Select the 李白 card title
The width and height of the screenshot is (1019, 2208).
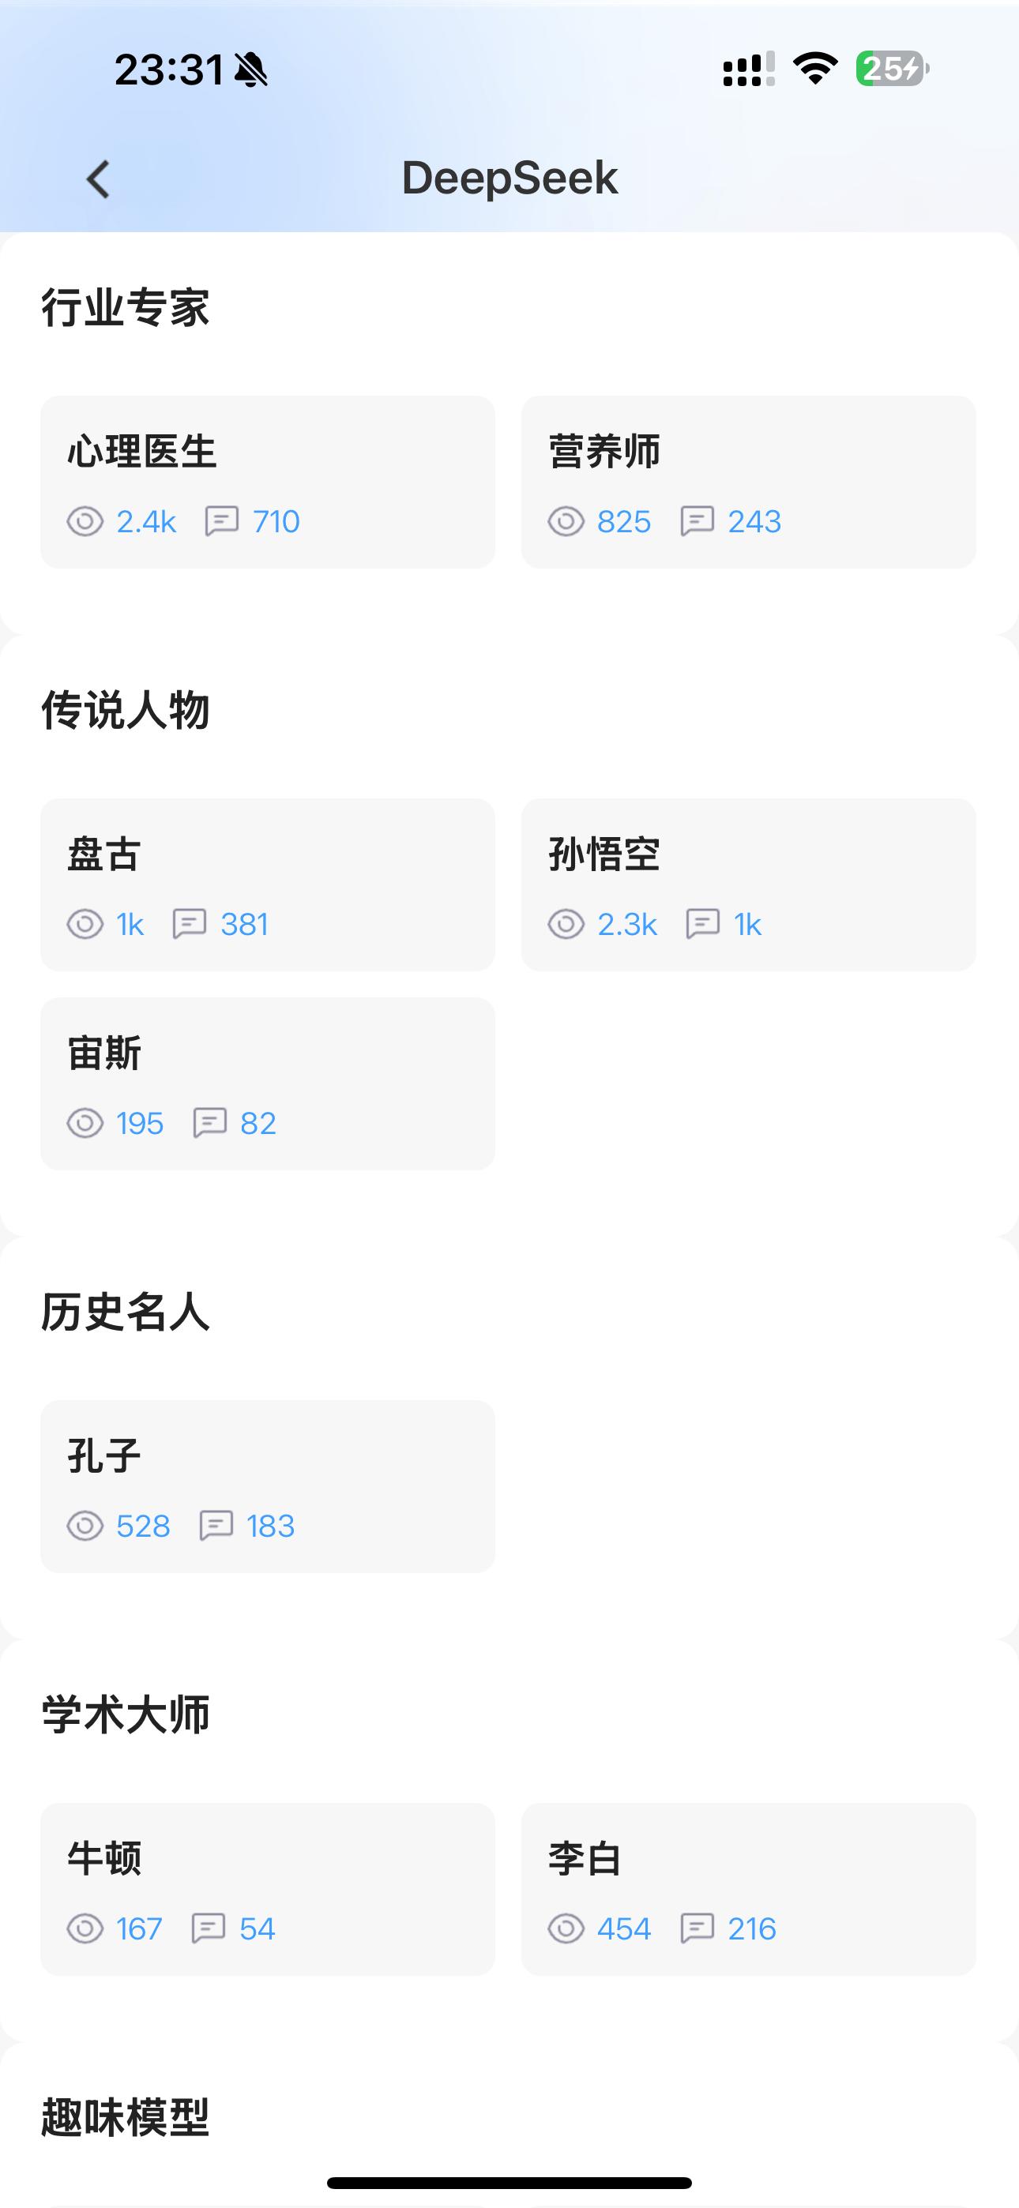click(584, 1859)
